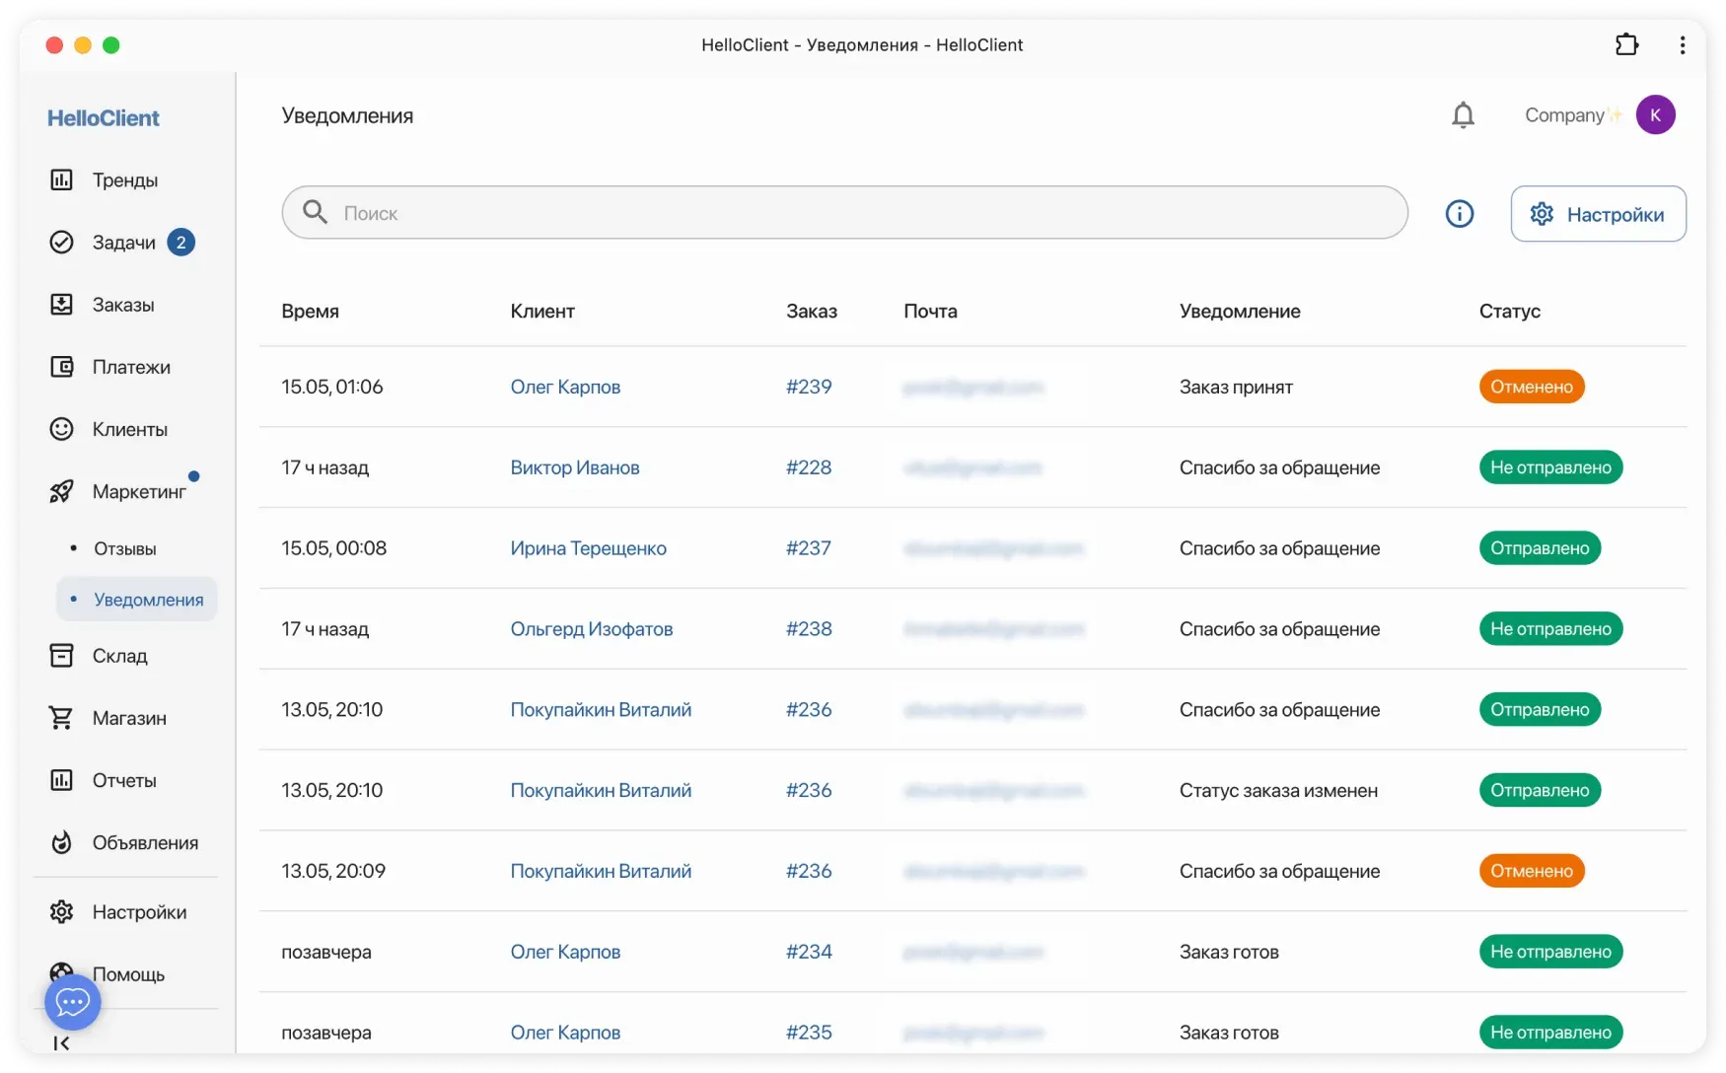Click the Магазин shopping cart icon
Screen dimensions: 1726x1073
[61, 717]
